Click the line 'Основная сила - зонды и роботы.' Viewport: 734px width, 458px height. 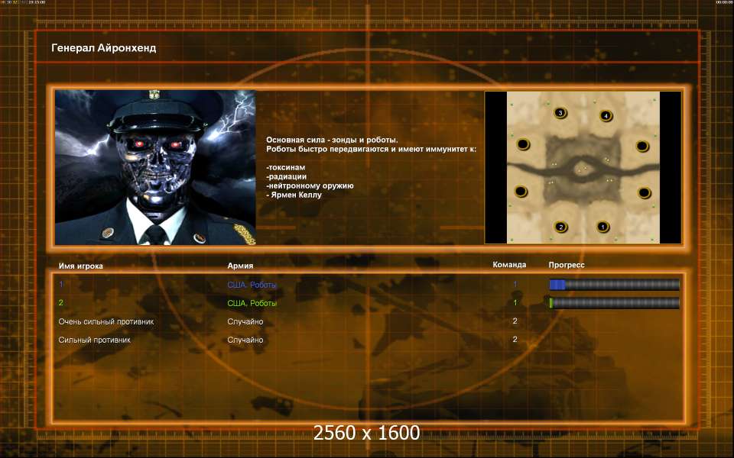coord(332,140)
